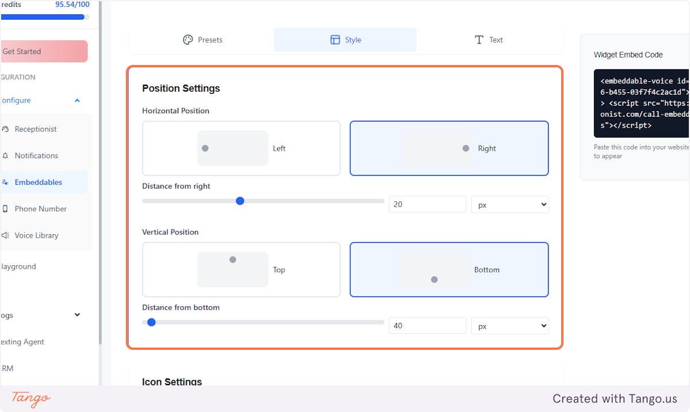690x412 pixels.
Task: Switch to the Text tab
Action: [488, 39]
